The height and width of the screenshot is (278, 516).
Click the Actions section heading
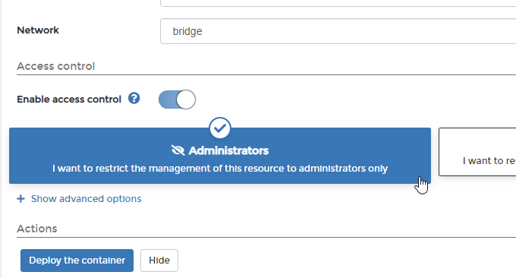(x=37, y=229)
